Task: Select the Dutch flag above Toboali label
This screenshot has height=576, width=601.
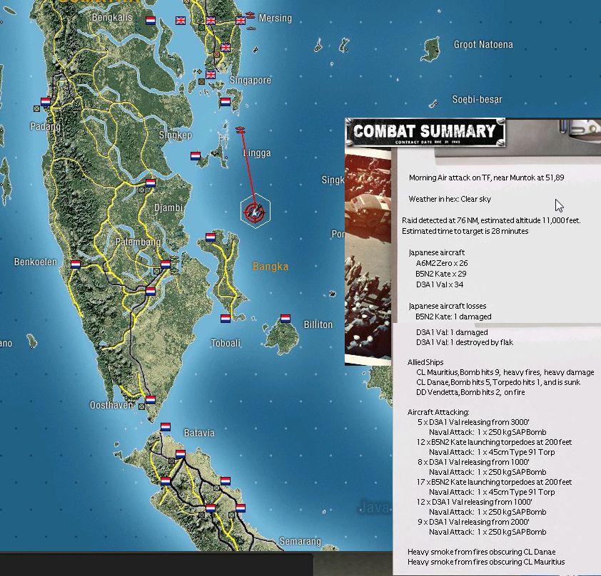Action: [x=226, y=318]
